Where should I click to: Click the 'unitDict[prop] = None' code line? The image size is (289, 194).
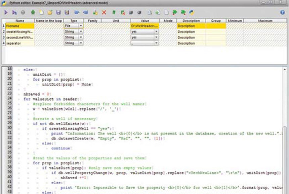66,84
